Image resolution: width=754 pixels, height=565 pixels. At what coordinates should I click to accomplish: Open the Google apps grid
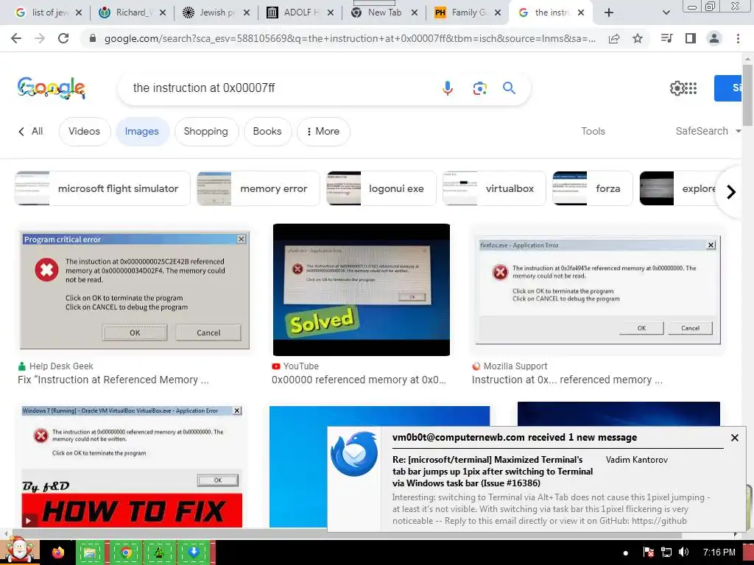(691, 88)
